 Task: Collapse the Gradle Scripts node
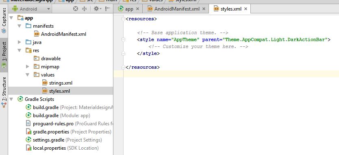click(11, 99)
